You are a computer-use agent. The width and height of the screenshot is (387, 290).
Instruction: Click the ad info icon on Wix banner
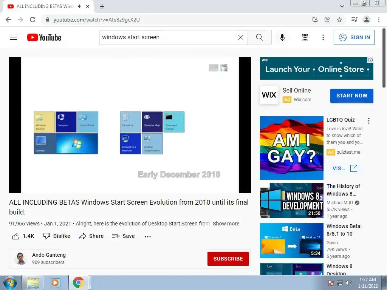[x=370, y=60]
